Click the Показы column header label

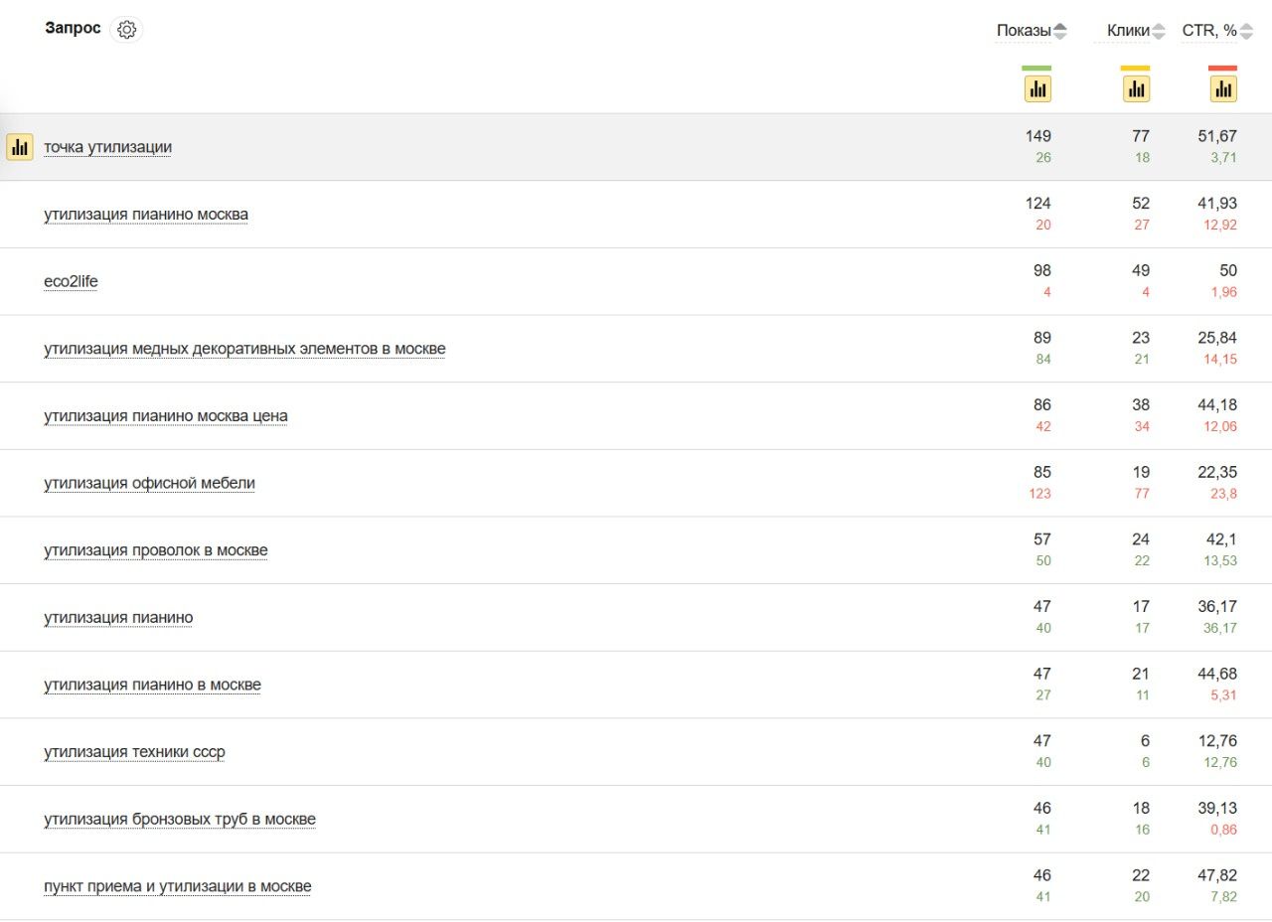coord(1024,31)
